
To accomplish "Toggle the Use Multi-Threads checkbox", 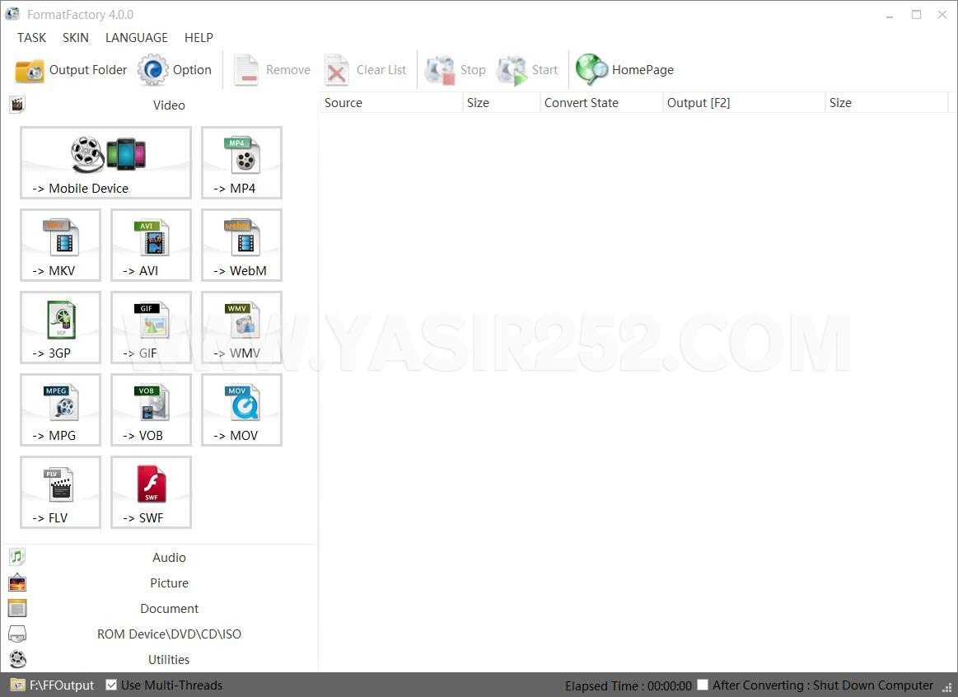I will pos(111,685).
